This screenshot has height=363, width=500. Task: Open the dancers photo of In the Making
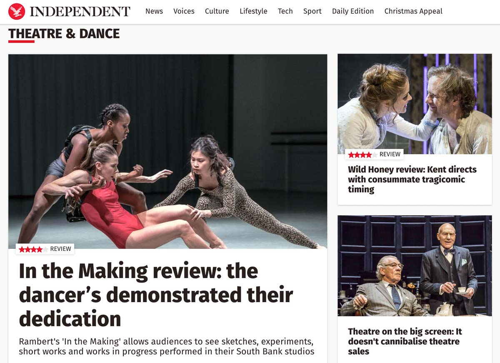tap(167, 151)
